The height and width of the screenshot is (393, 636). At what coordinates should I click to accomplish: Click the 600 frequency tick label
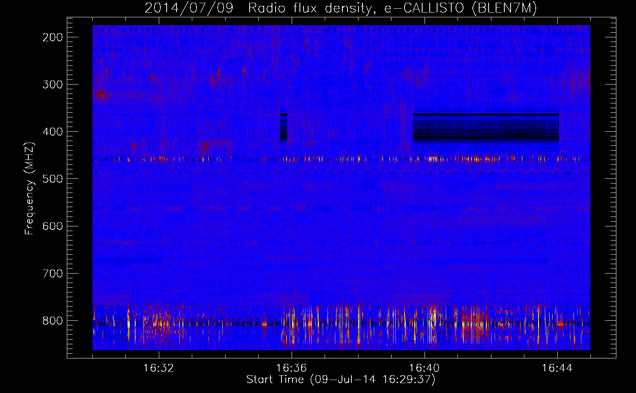pyautogui.click(x=53, y=226)
